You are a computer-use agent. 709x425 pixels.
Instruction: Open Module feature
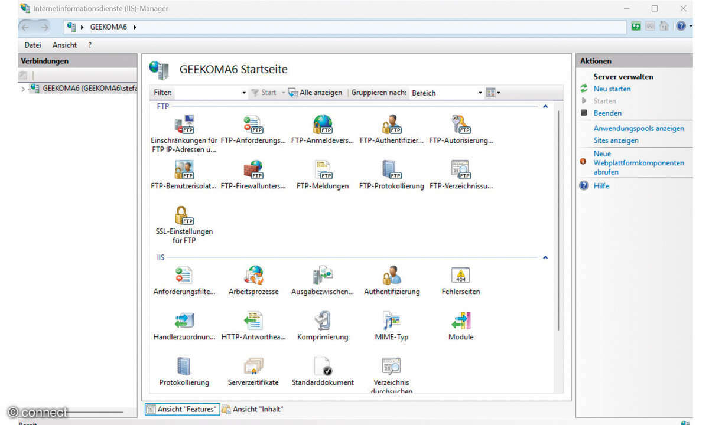coord(461,326)
